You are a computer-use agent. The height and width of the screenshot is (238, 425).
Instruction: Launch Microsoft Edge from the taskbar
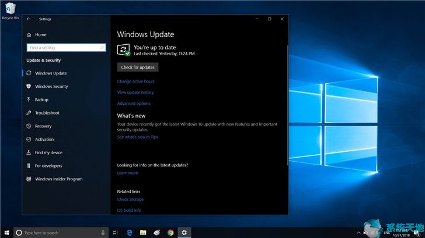pos(129,233)
